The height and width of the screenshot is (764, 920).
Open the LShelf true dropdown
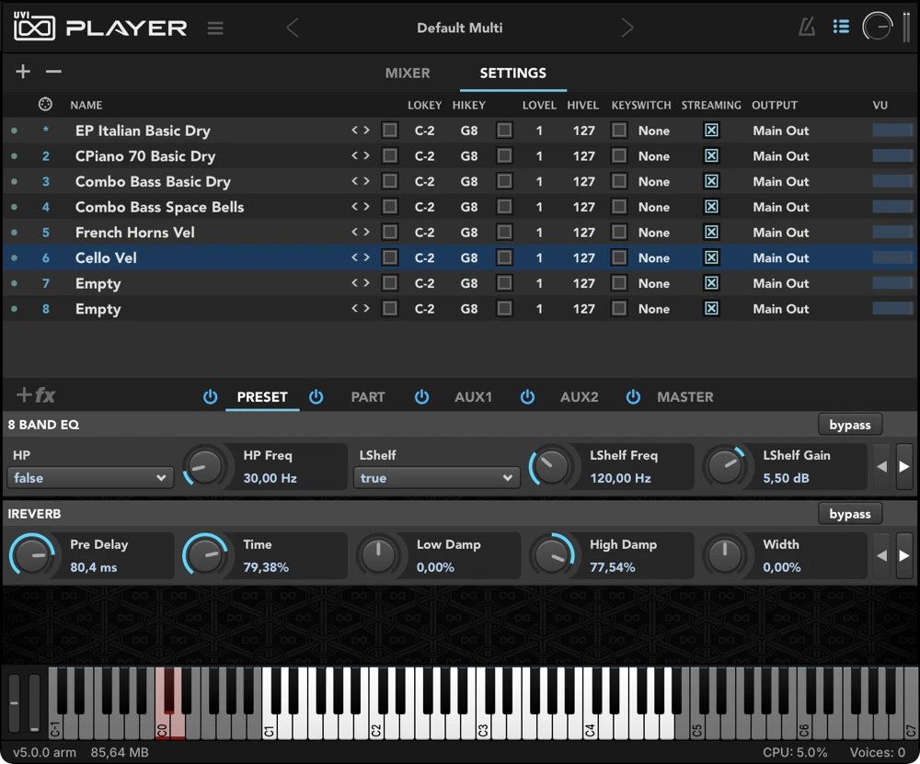(x=436, y=478)
